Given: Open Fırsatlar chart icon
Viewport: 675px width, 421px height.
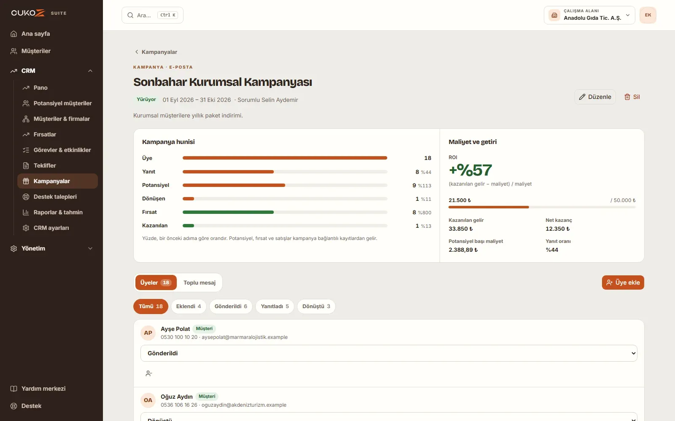Looking at the screenshot, I should 26,134.
